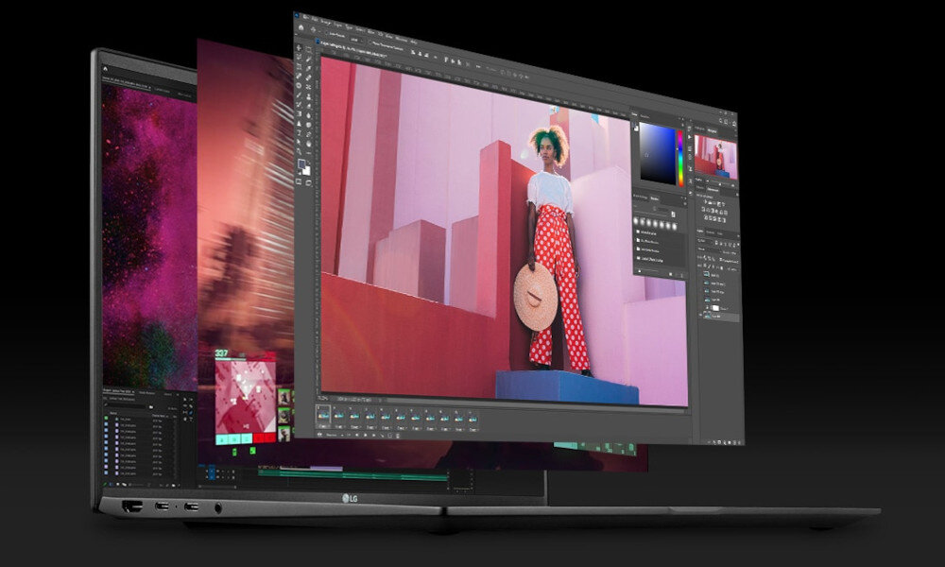The width and height of the screenshot is (945, 567).
Task: Open Actions panel play icon in collapsed dock
Action: [x=690, y=137]
